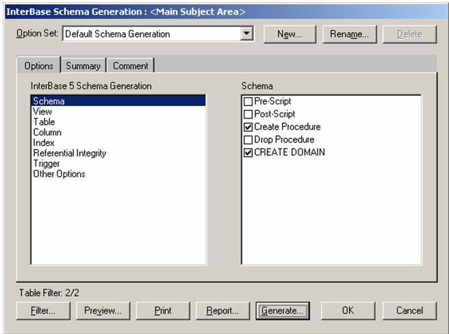449x334 pixels.
Task: Open the table Filter... dialog
Action: (x=42, y=310)
